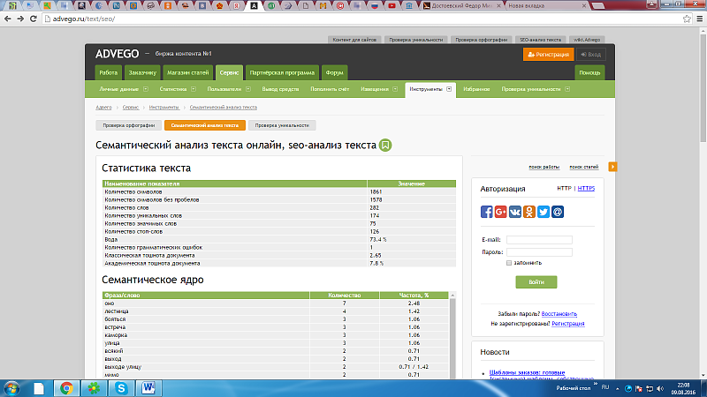Viewport: 707px width, 397px height.
Task: Follow the Восстановить password link
Action: tap(559, 314)
